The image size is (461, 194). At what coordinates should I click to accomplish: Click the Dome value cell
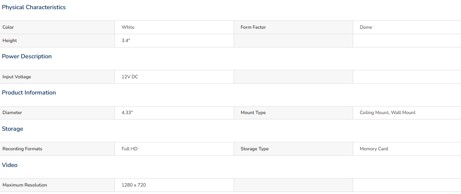pos(407,27)
